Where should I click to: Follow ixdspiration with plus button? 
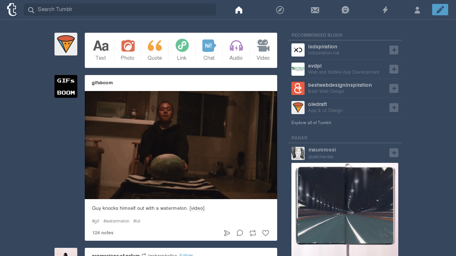pos(394,50)
